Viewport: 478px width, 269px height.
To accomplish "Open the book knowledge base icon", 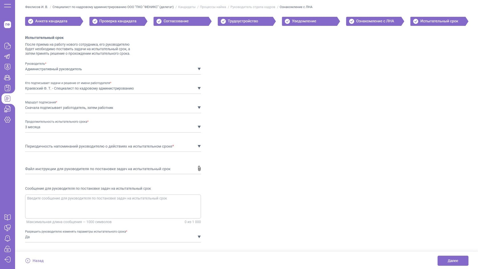I will (7, 217).
